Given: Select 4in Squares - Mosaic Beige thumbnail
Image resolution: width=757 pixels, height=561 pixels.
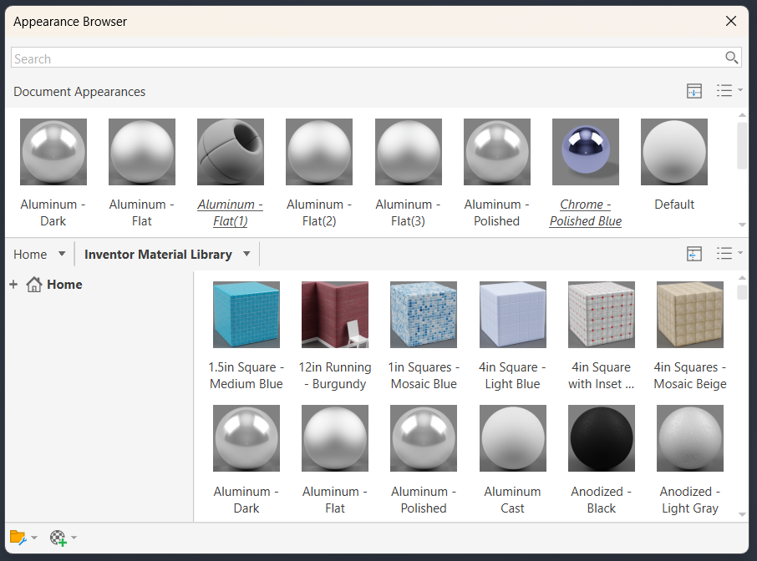Looking at the screenshot, I should 690,315.
